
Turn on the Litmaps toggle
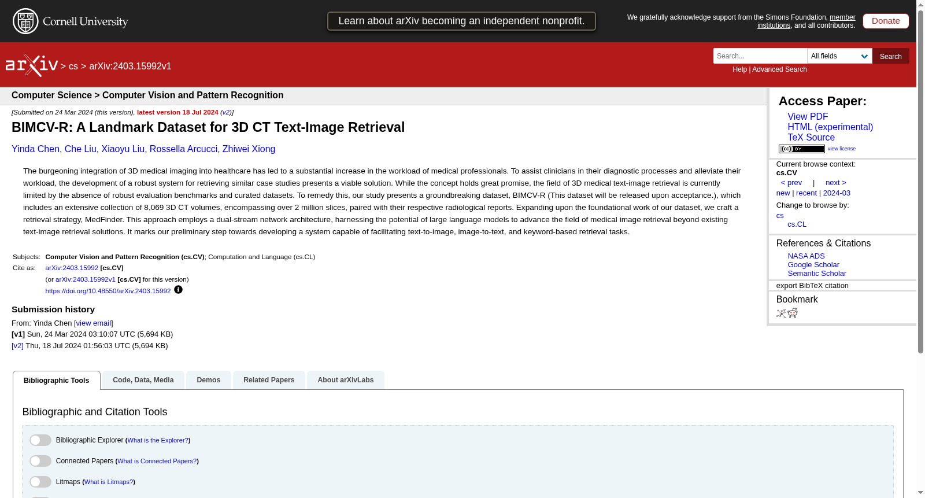pyautogui.click(x=40, y=482)
